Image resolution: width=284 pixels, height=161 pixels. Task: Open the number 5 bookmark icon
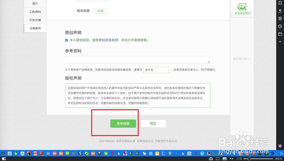coord(80,154)
